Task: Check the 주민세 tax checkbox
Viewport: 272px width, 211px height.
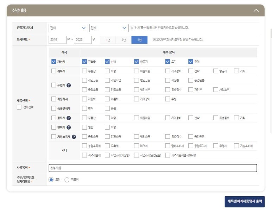Action: pyautogui.click(x=53, y=85)
